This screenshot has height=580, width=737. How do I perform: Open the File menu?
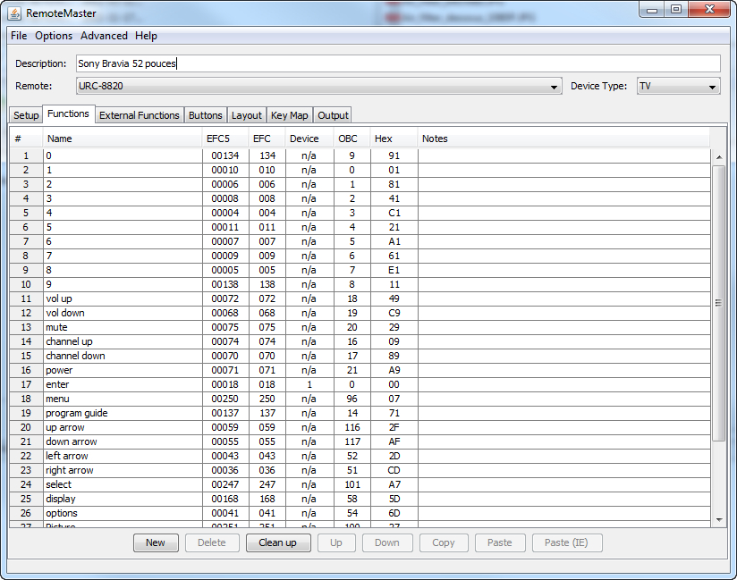tap(19, 36)
